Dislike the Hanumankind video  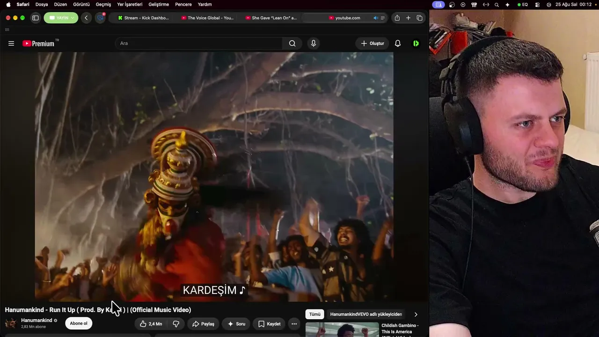176,324
